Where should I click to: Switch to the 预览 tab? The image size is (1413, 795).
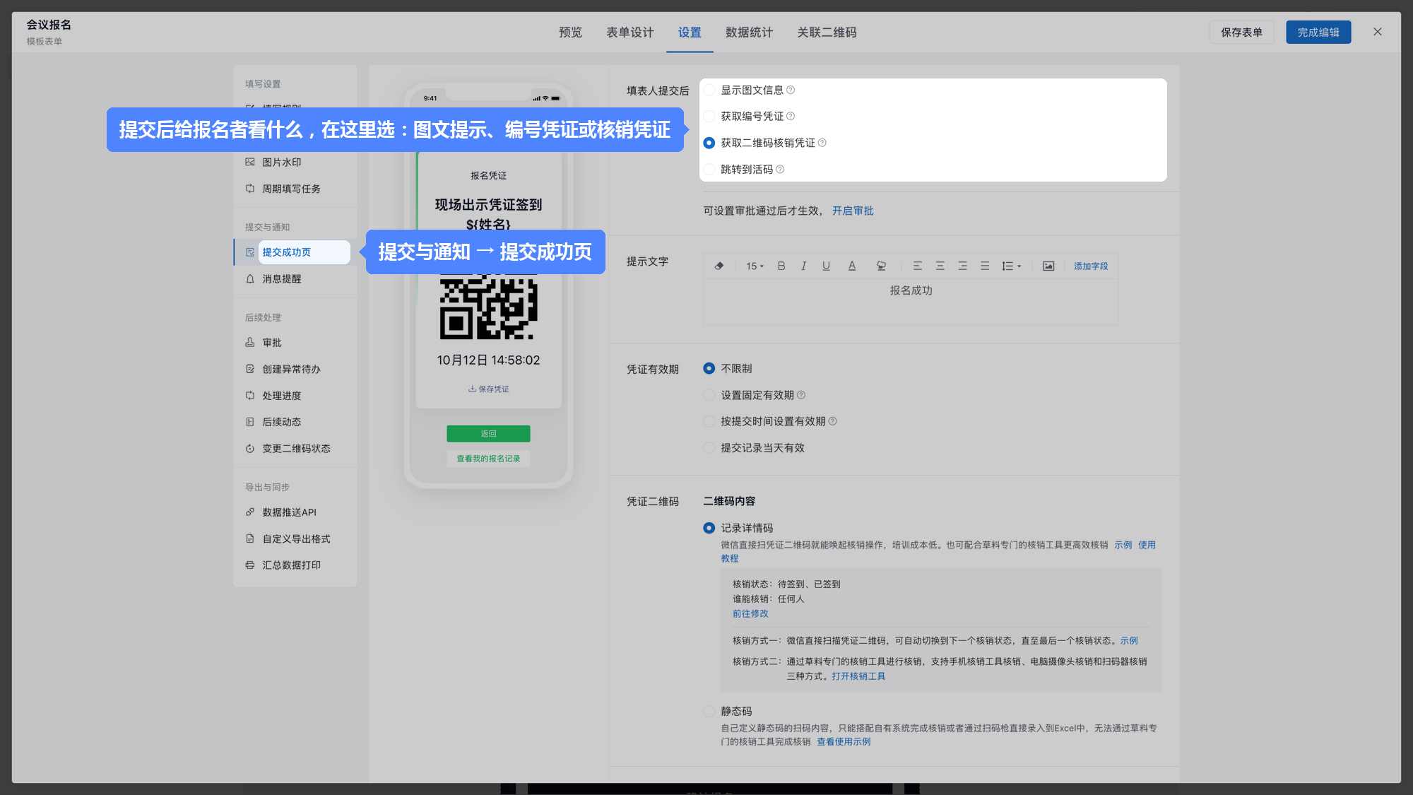pyautogui.click(x=570, y=32)
